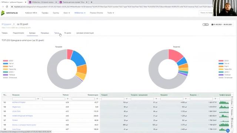Image resolution: width=237 pixels, height=133 pixels.
Task: Open filter funnel for Товаров с продажами column
Action: pyautogui.click(x=156, y=99)
